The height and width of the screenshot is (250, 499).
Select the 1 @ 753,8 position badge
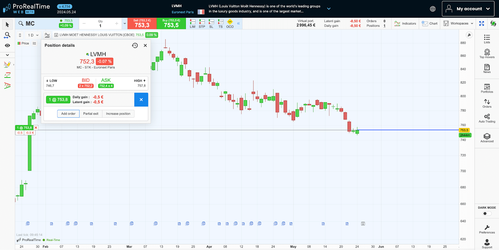coord(58,100)
